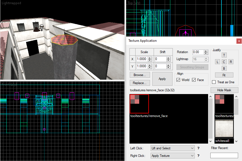Click the Hide Mask button
This screenshot has height=161, width=242.
[x=224, y=90]
